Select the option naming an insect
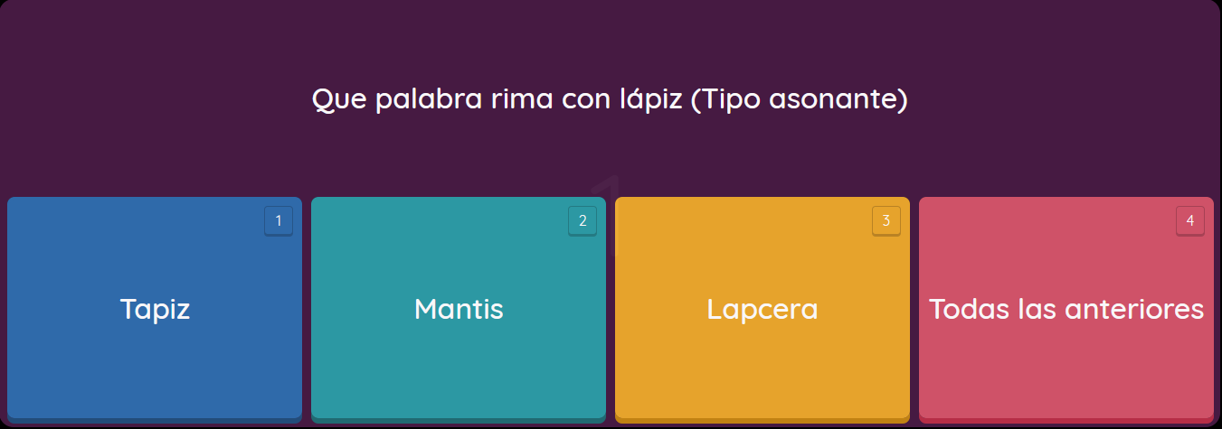The width and height of the screenshot is (1222, 429). pyautogui.click(x=459, y=309)
